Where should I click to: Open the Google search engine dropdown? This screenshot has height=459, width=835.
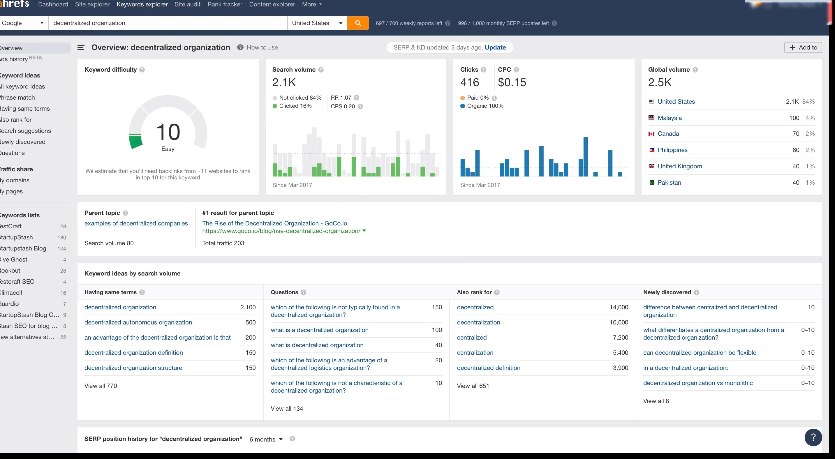[x=23, y=23]
